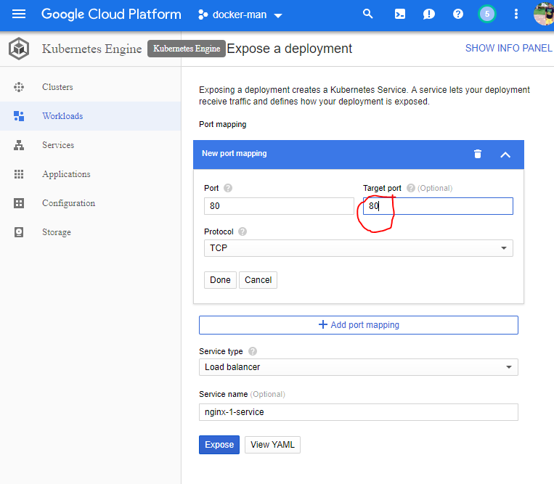This screenshot has height=484, width=554.
Task: Open the Load balancer service type dropdown
Action: click(x=358, y=367)
